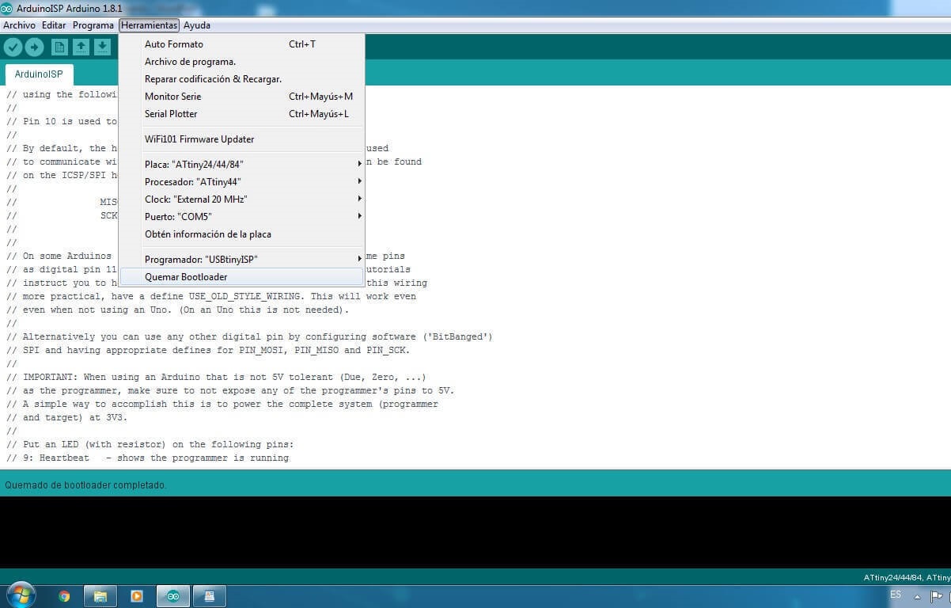This screenshot has width=951, height=608.
Task: Click the line starting '// Alternatively you can use'
Action: [x=249, y=337]
